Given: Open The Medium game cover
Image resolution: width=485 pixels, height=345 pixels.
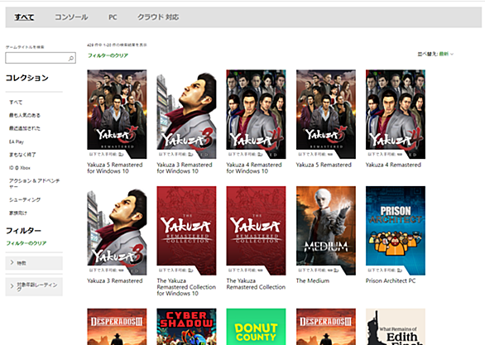Looking at the screenshot, I should tap(326, 231).
